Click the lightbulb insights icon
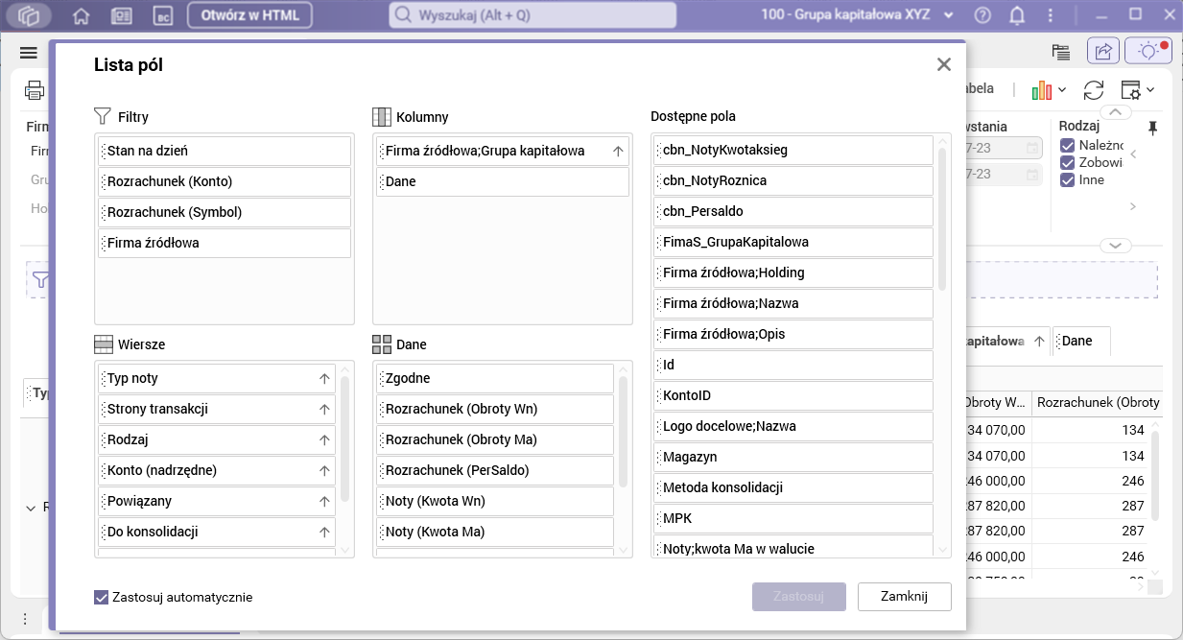This screenshot has width=1183, height=640. [x=1148, y=52]
